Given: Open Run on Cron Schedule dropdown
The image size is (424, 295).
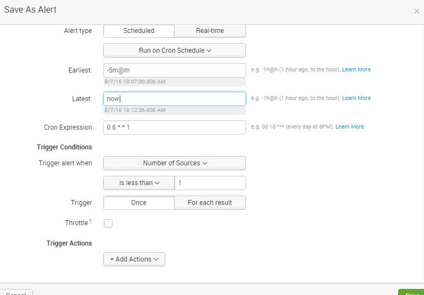Looking at the screenshot, I should (x=175, y=51).
